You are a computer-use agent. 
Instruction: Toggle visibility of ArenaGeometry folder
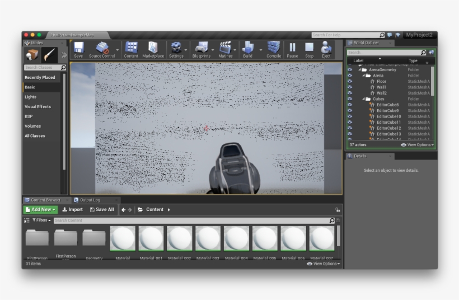[x=349, y=69]
